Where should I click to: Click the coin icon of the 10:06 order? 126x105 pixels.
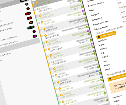coord(38,9)
